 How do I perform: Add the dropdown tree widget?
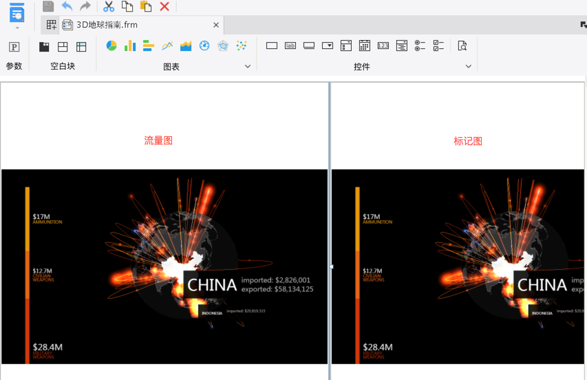(346, 45)
